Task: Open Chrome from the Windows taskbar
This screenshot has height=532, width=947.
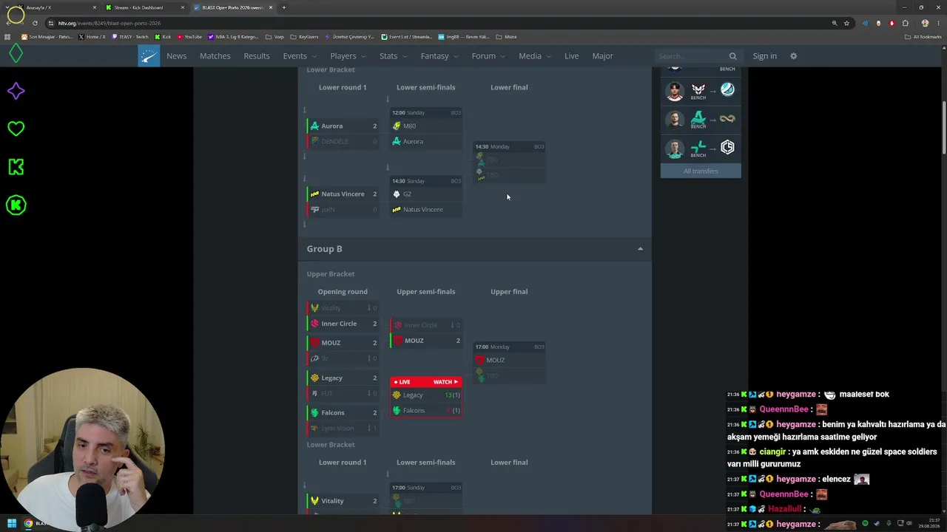Action: click(28, 524)
